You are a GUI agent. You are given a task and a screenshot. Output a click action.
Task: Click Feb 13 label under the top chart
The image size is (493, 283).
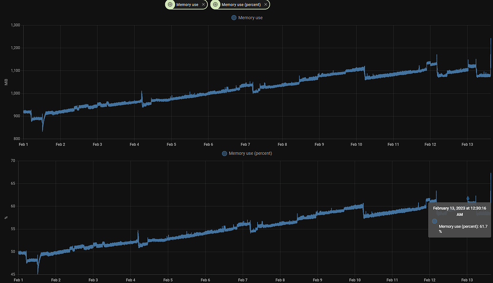pyautogui.click(x=467, y=144)
